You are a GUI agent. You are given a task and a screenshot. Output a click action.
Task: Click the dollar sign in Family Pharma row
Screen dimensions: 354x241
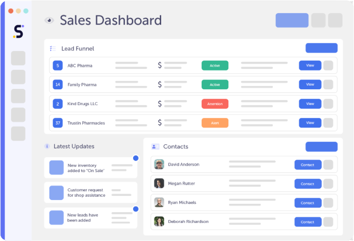tap(160, 85)
